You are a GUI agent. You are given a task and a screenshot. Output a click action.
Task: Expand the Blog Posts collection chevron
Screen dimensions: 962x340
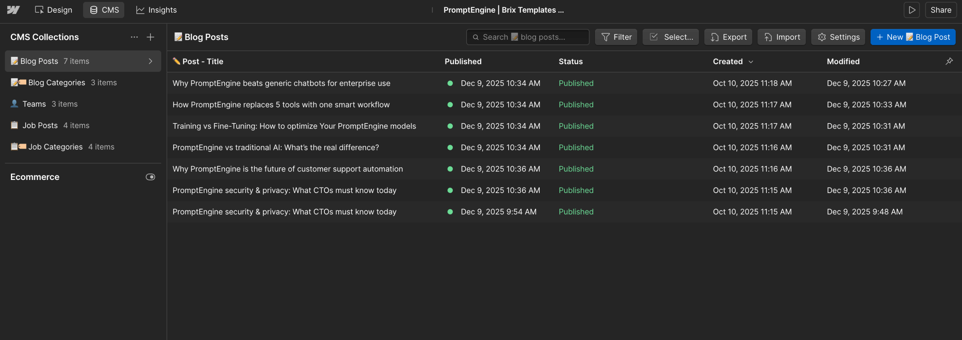[x=150, y=61]
